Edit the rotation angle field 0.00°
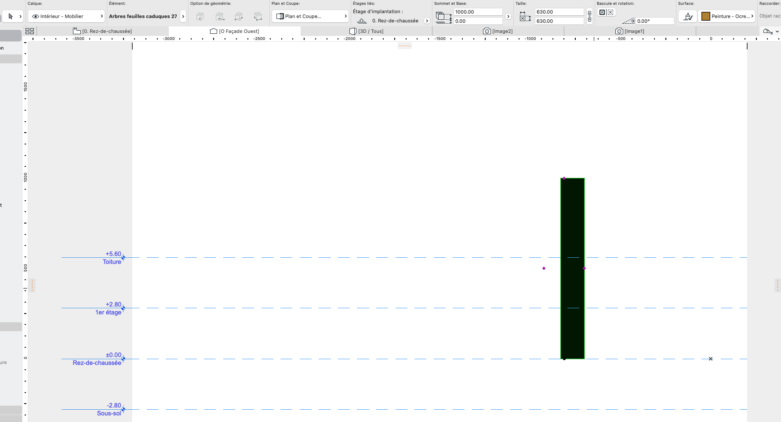This screenshot has width=781, height=422. point(655,21)
